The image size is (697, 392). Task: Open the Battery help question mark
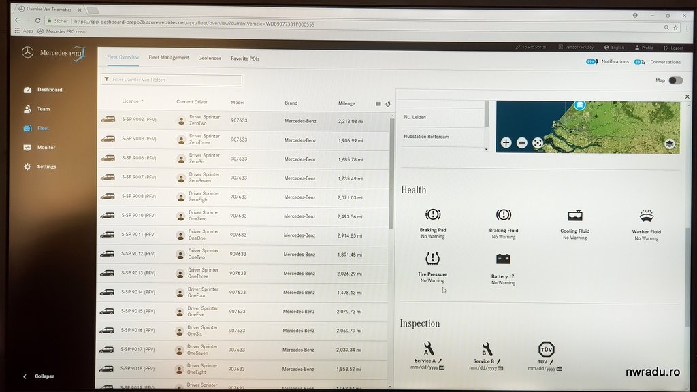513,276
